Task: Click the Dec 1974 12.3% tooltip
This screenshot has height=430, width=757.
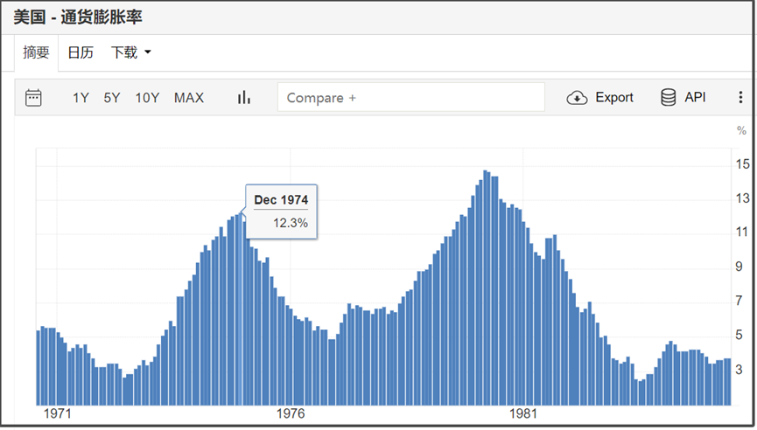Action: coord(281,212)
